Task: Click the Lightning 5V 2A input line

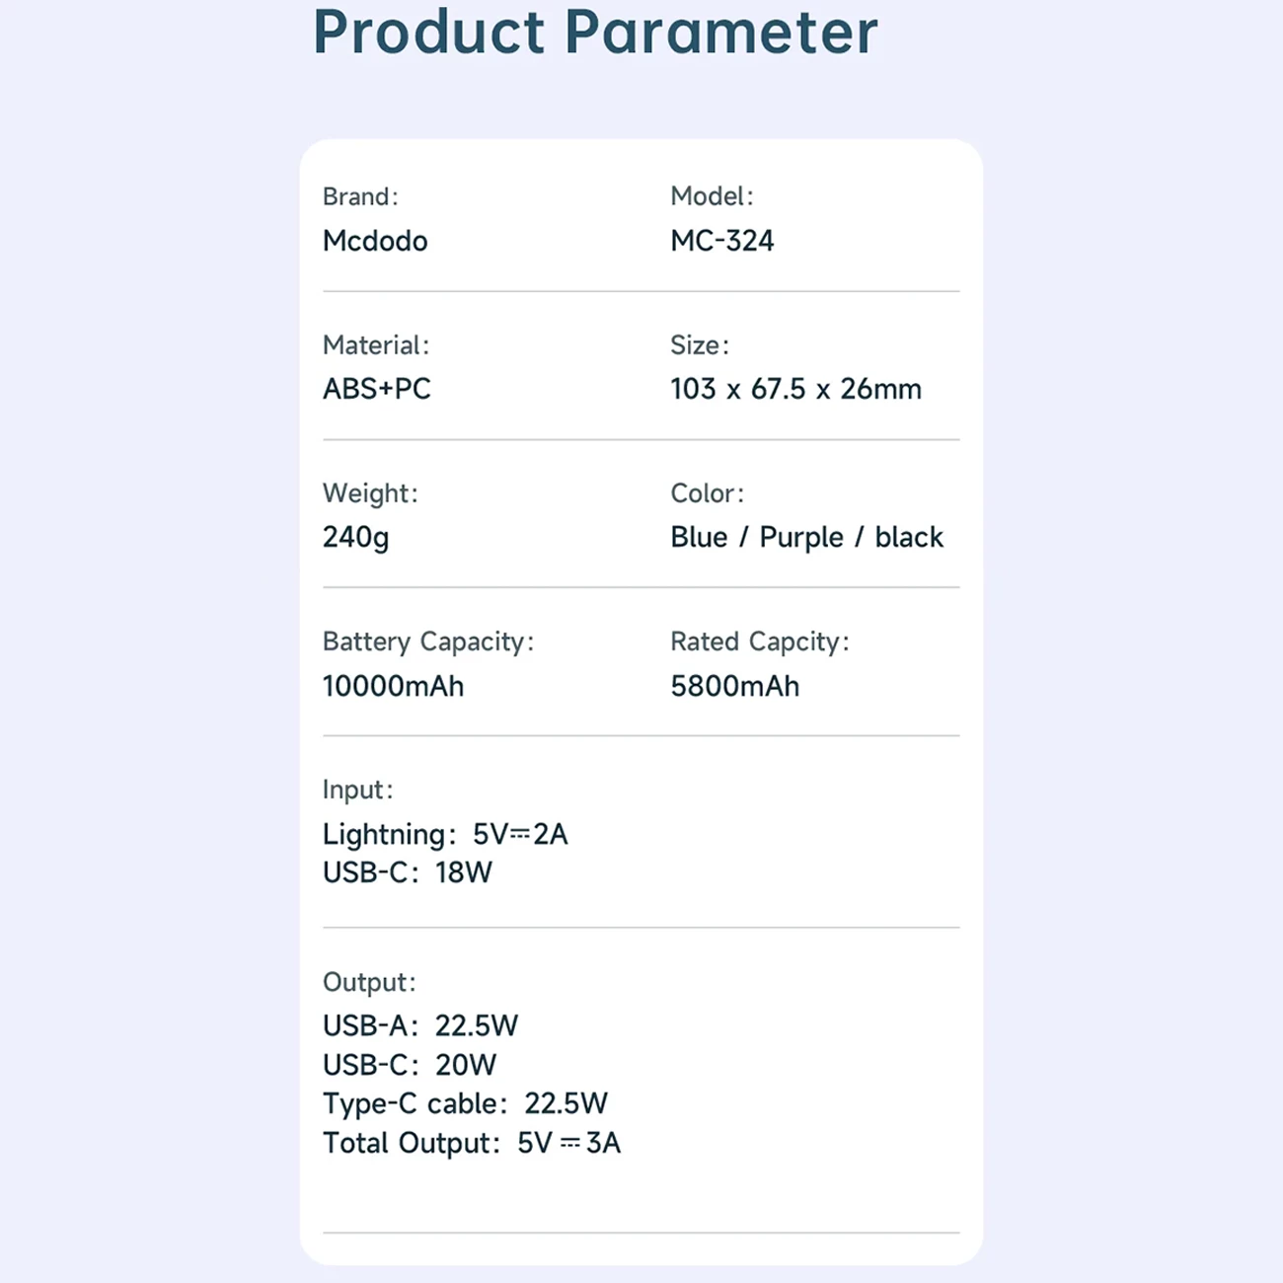Action: [x=445, y=835]
